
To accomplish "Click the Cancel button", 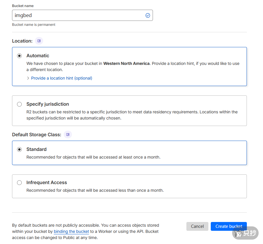I will coord(197,226).
